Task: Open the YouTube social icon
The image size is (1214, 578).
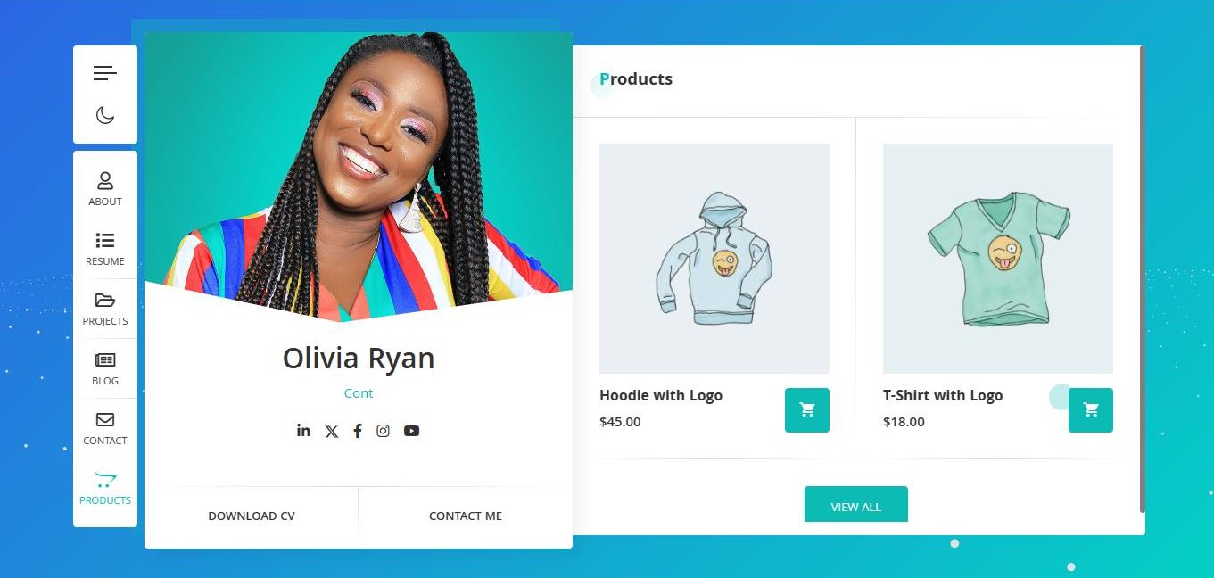Action: pyautogui.click(x=411, y=431)
